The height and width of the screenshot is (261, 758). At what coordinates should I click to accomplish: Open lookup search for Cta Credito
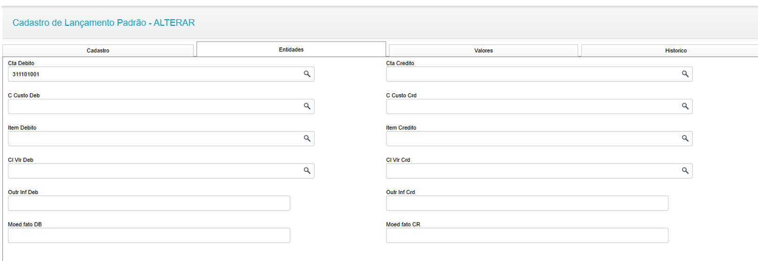coord(685,74)
